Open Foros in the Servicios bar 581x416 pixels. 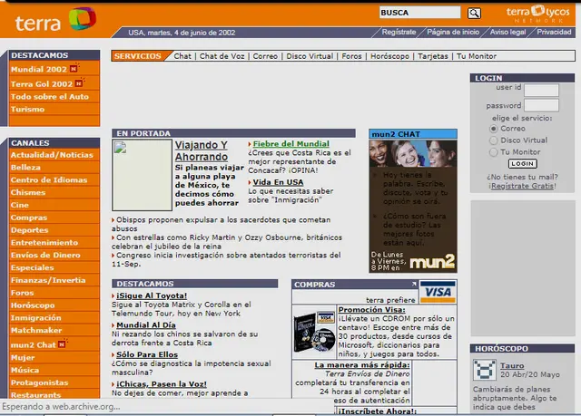pos(351,56)
